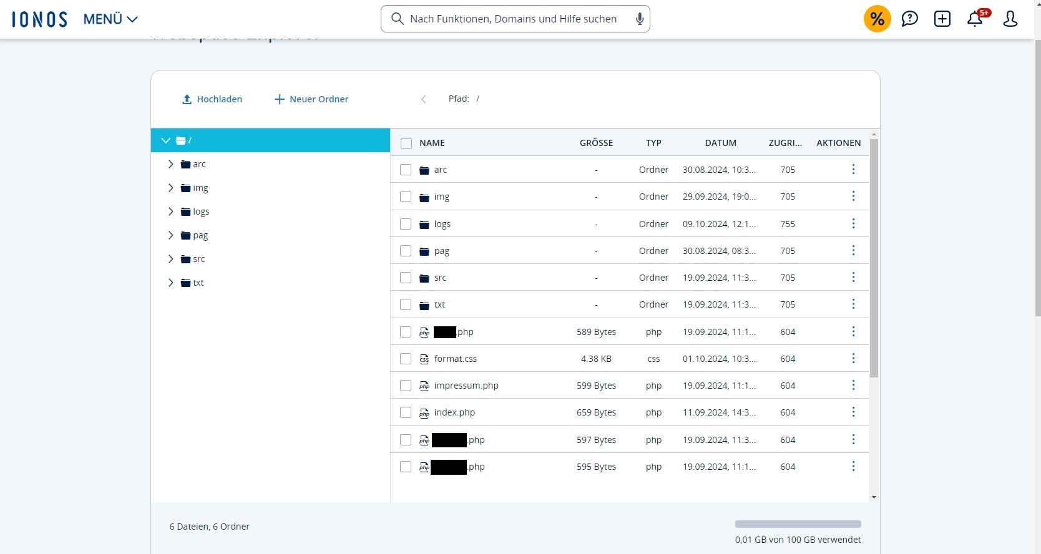
Task: Open the user account icon
Action: point(1010,19)
